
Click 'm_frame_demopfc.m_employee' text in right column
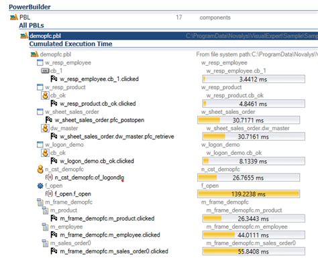[x=247, y=226]
